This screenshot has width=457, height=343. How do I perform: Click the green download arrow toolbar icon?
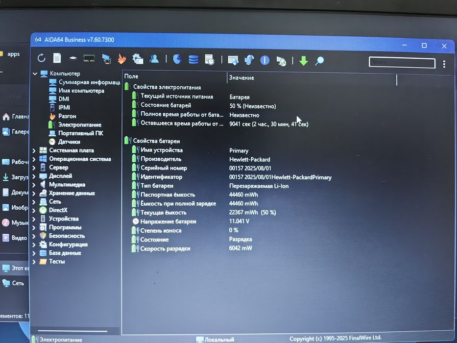point(303,61)
